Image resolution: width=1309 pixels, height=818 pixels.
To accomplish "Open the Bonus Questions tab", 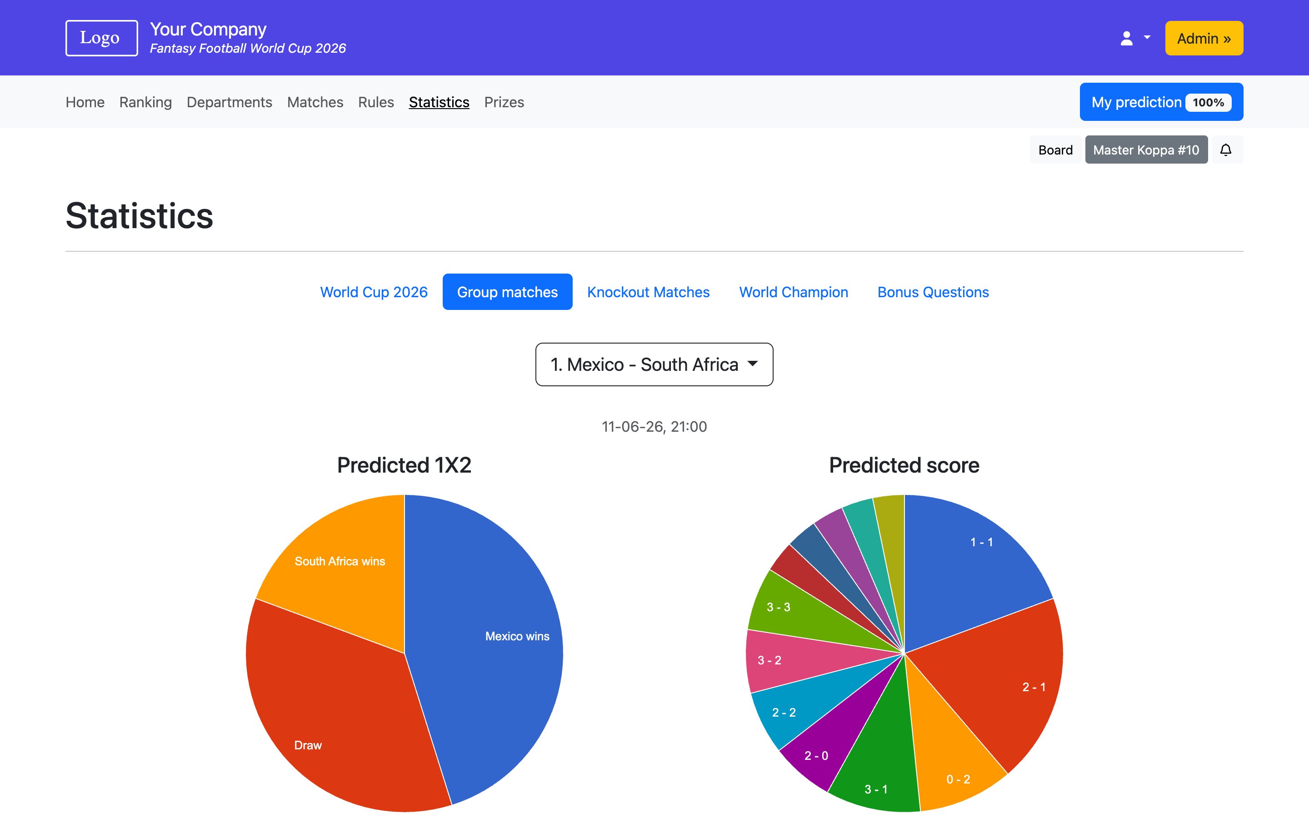I will pyautogui.click(x=933, y=292).
